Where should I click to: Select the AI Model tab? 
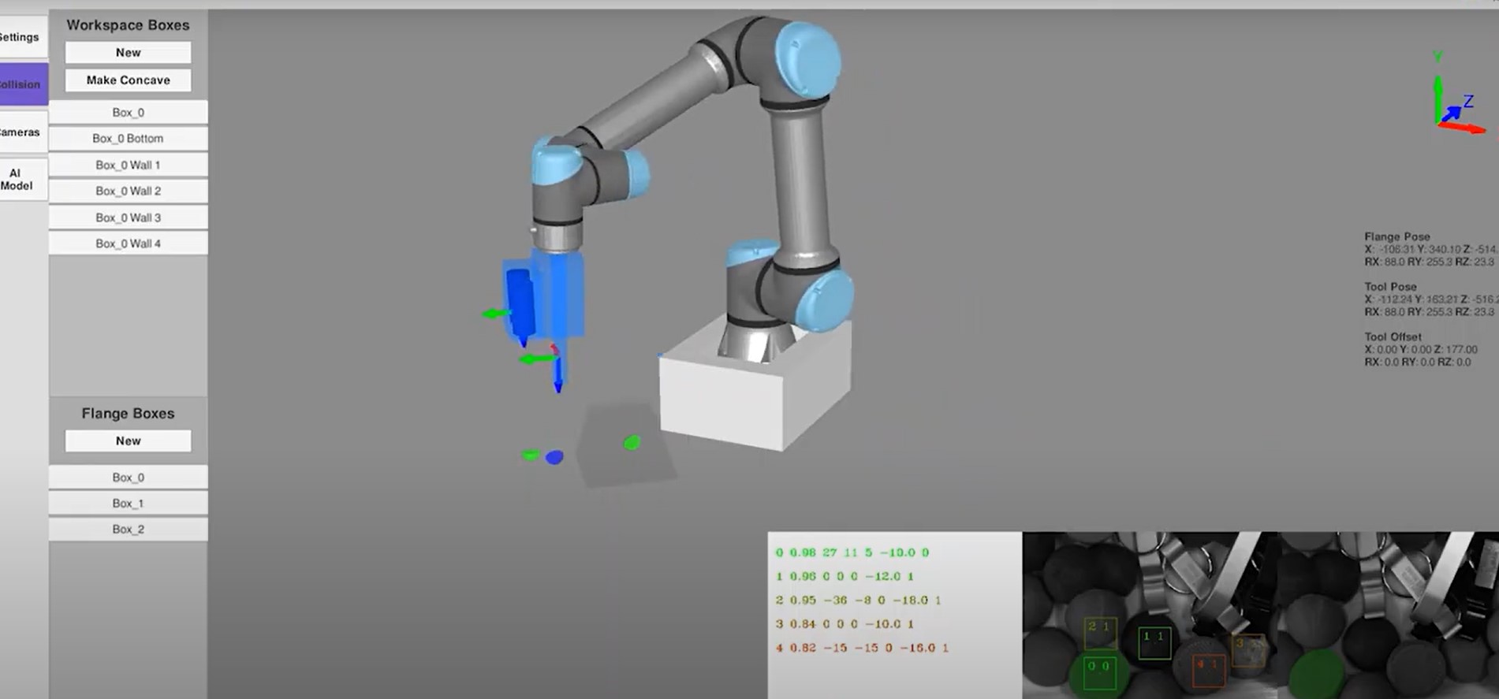pyautogui.click(x=19, y=180)
